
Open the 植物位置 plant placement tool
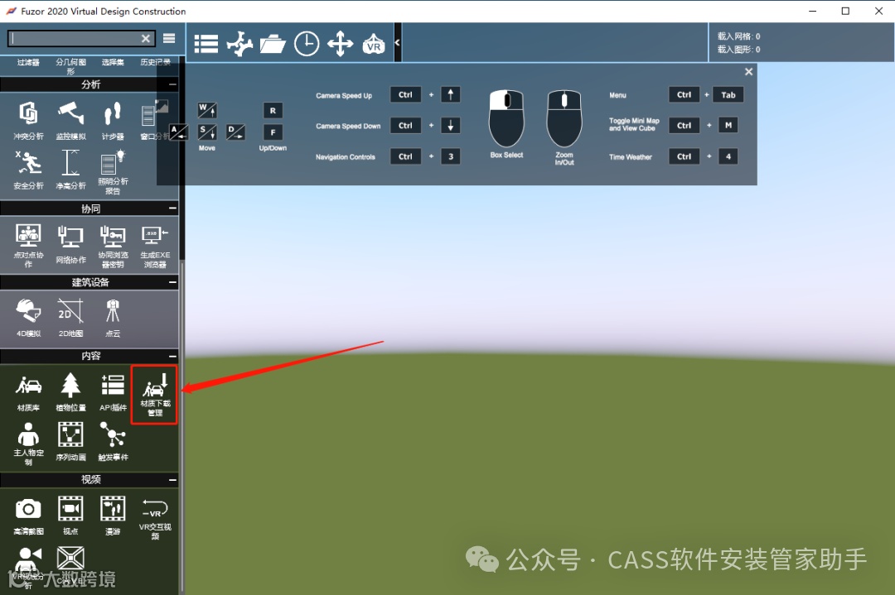click(70, 393)
